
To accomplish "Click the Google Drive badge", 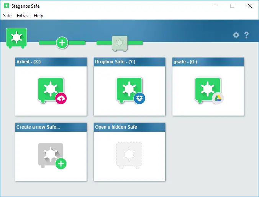I will click(x=218, y=98).
